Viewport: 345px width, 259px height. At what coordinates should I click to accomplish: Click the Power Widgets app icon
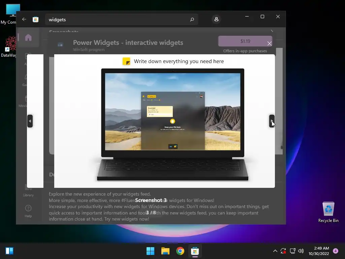[x=60, y=45]
